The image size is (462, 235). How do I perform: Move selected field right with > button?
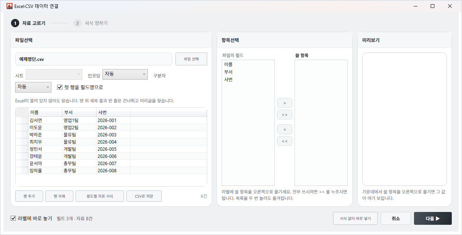click(x=285, y=103)
